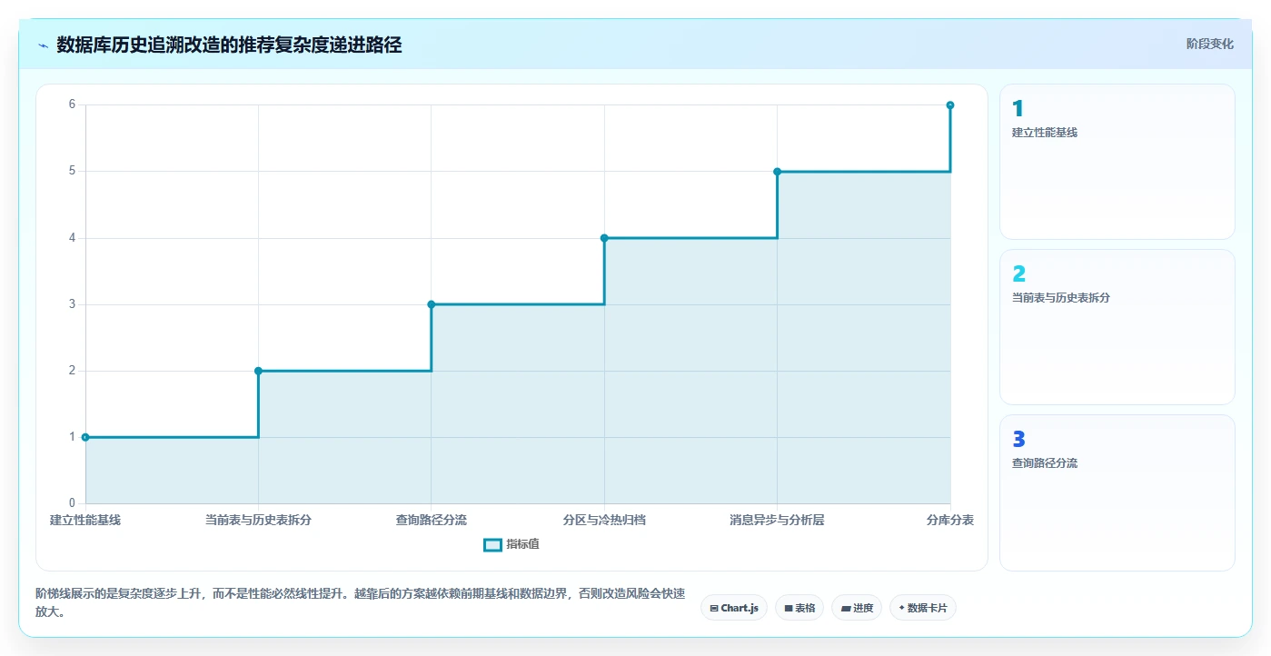1271x656 pixels.
Task: Select the 表格 tag
Action: [799, 608]
